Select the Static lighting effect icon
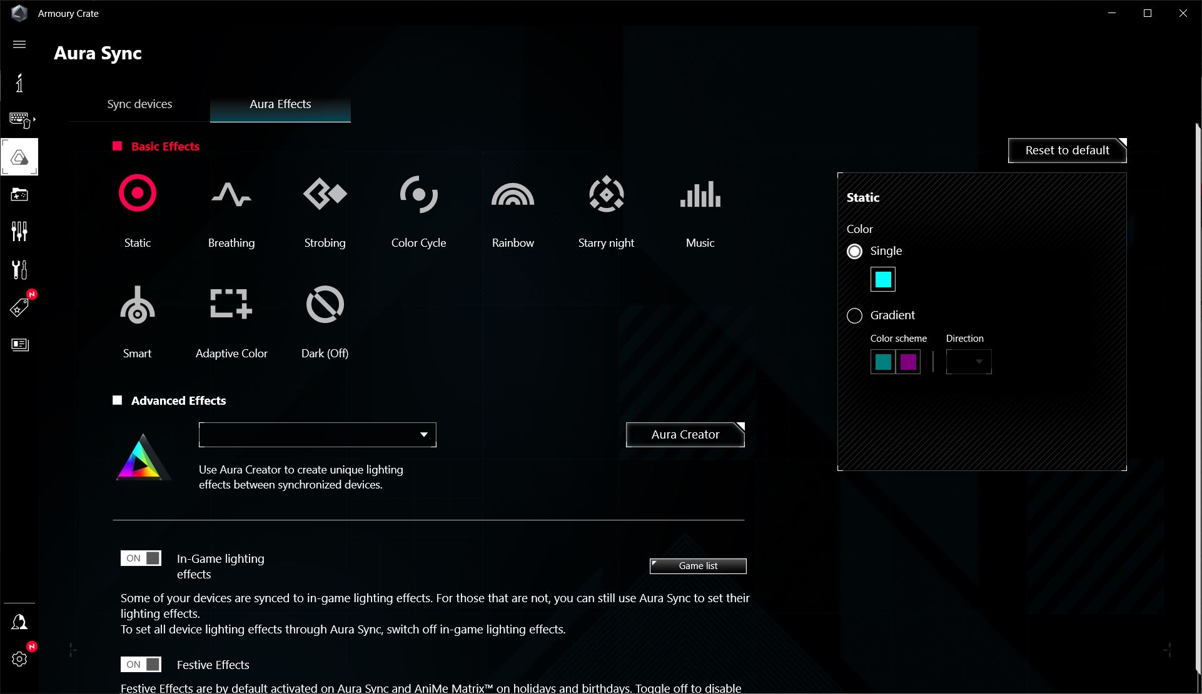1202x694 pixels. point(138,194)
